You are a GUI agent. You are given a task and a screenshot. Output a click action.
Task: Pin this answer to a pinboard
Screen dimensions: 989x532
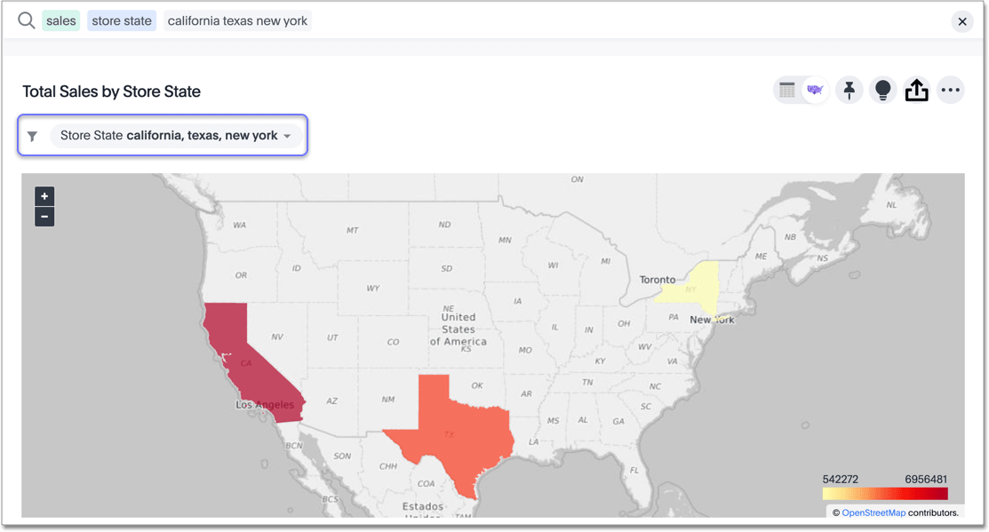tap(849, 90)
